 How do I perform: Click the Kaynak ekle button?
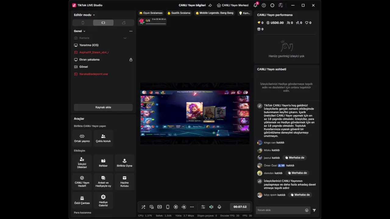point(103,107)
